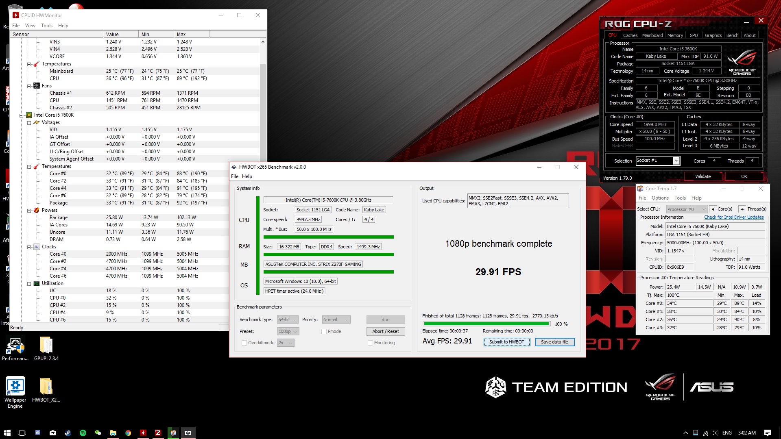Open the Priority Normal dropdown

[336, 319]
